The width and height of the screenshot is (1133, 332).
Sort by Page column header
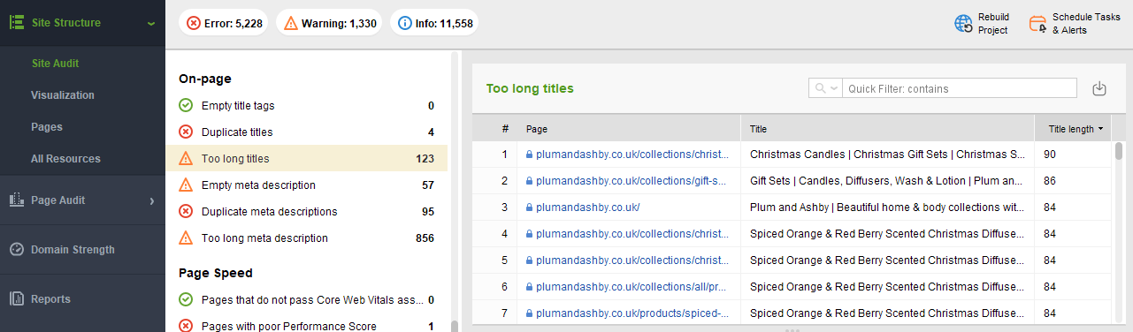(629, 129)
